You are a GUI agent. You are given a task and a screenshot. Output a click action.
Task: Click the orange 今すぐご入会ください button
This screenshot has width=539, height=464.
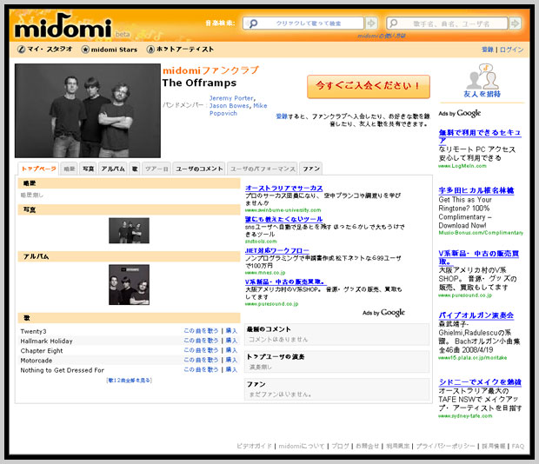point(369,87)
